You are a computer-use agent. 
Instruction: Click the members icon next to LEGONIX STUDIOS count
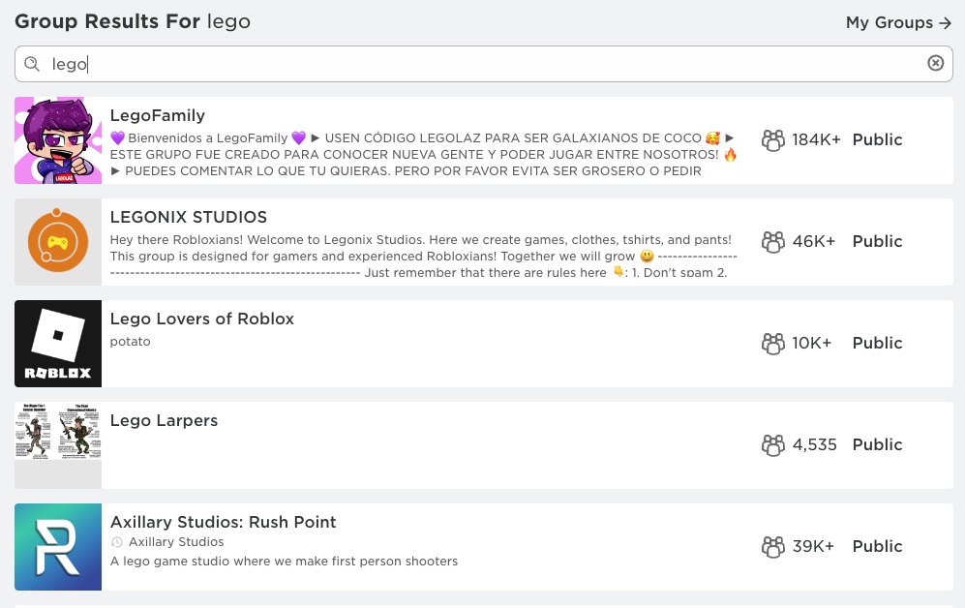[772, 242]
